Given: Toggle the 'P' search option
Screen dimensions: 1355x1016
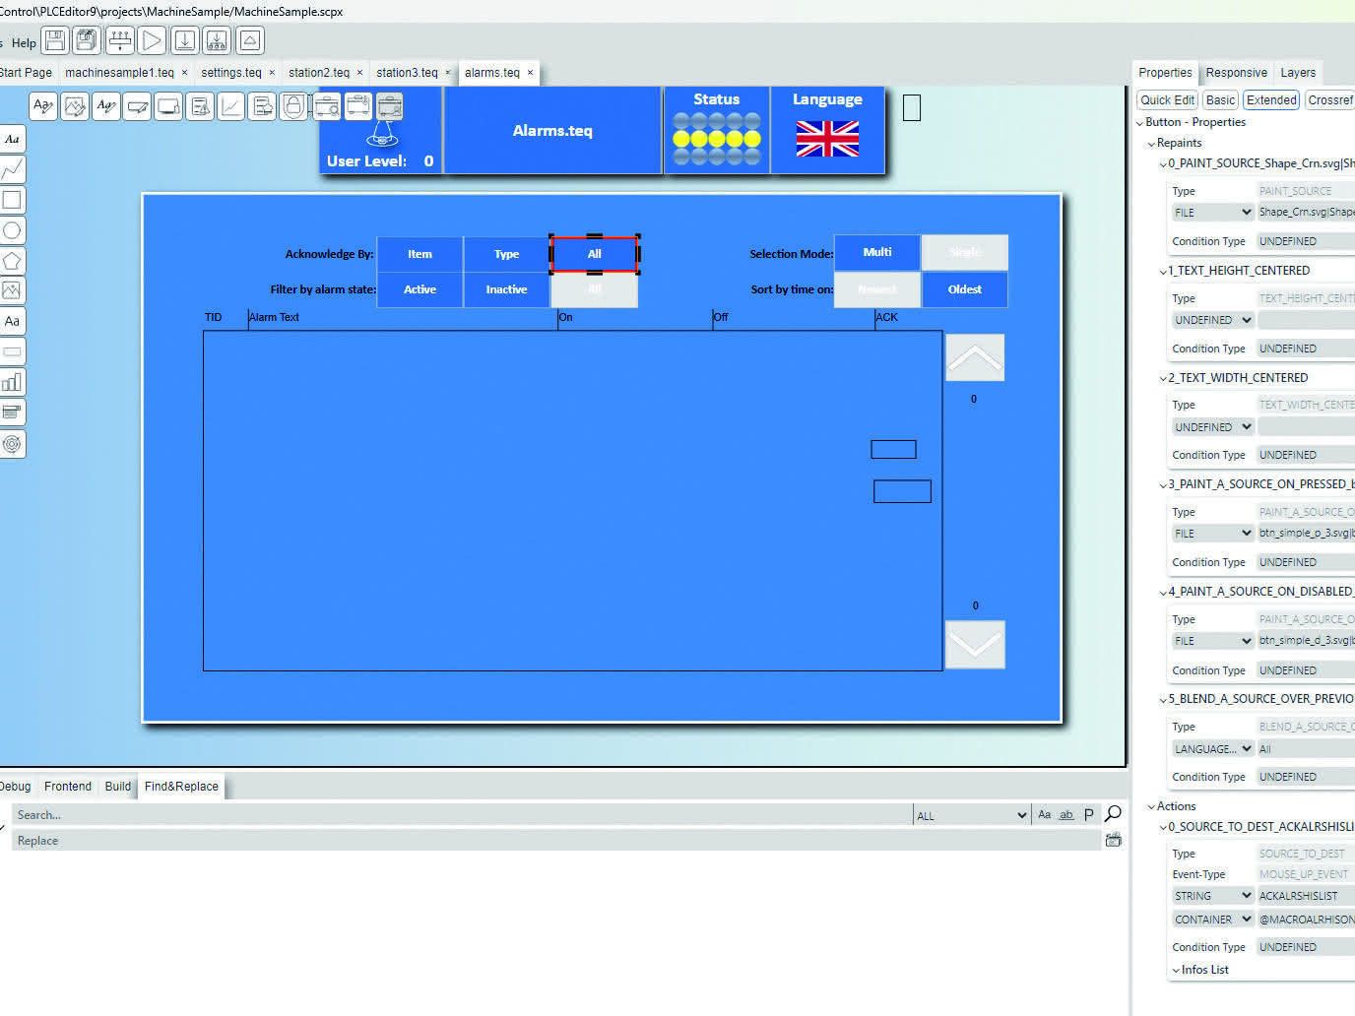Looking at the screenshot, I should 1088,814.
